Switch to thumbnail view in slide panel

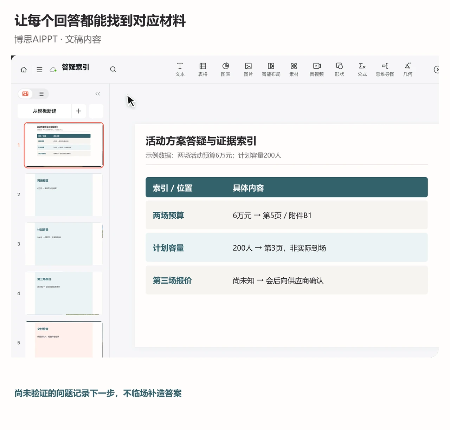click(x=25, y=94)
